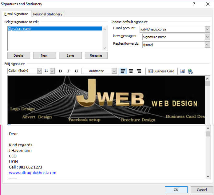Click the Calibri (Body) font field
Image resolution: width=214 pixels, height=195 pixels.
point(22,71)
